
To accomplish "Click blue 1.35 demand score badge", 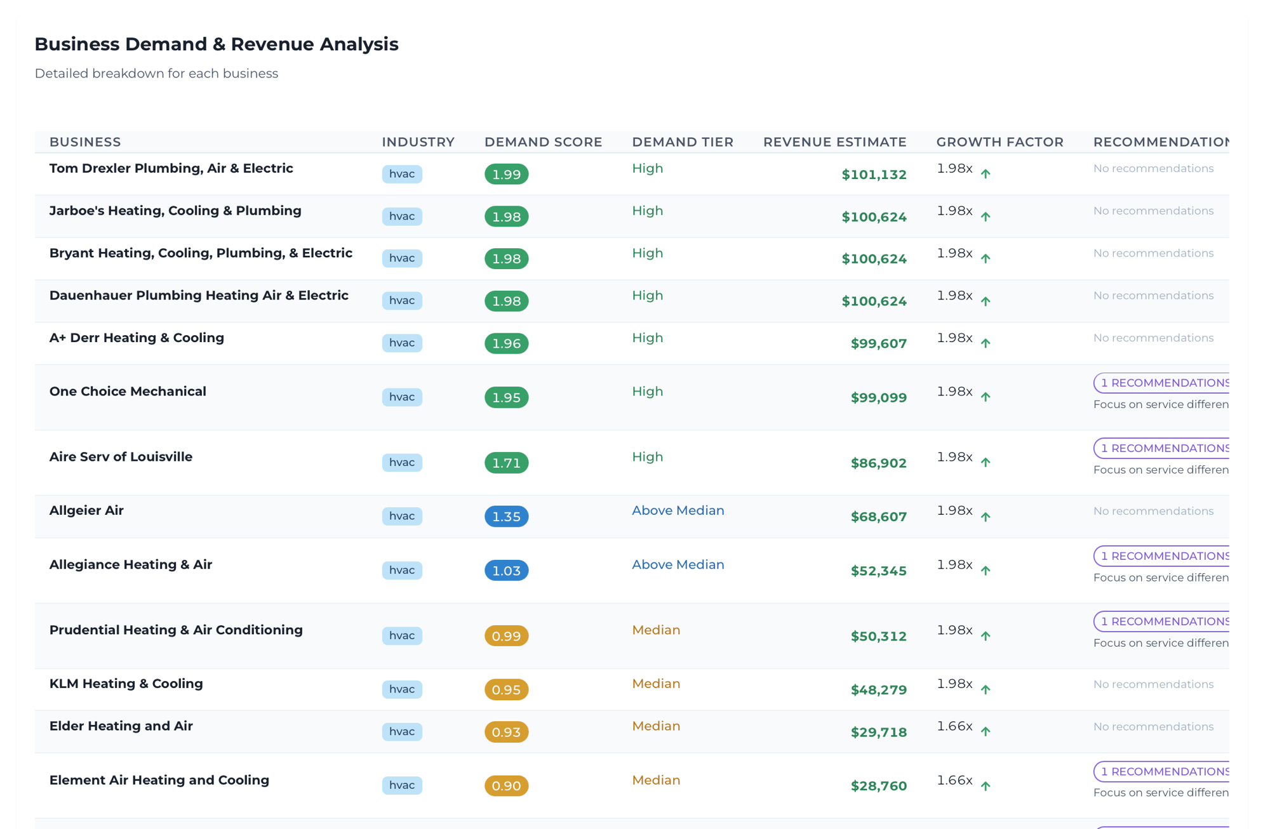I will click(506, 517).
